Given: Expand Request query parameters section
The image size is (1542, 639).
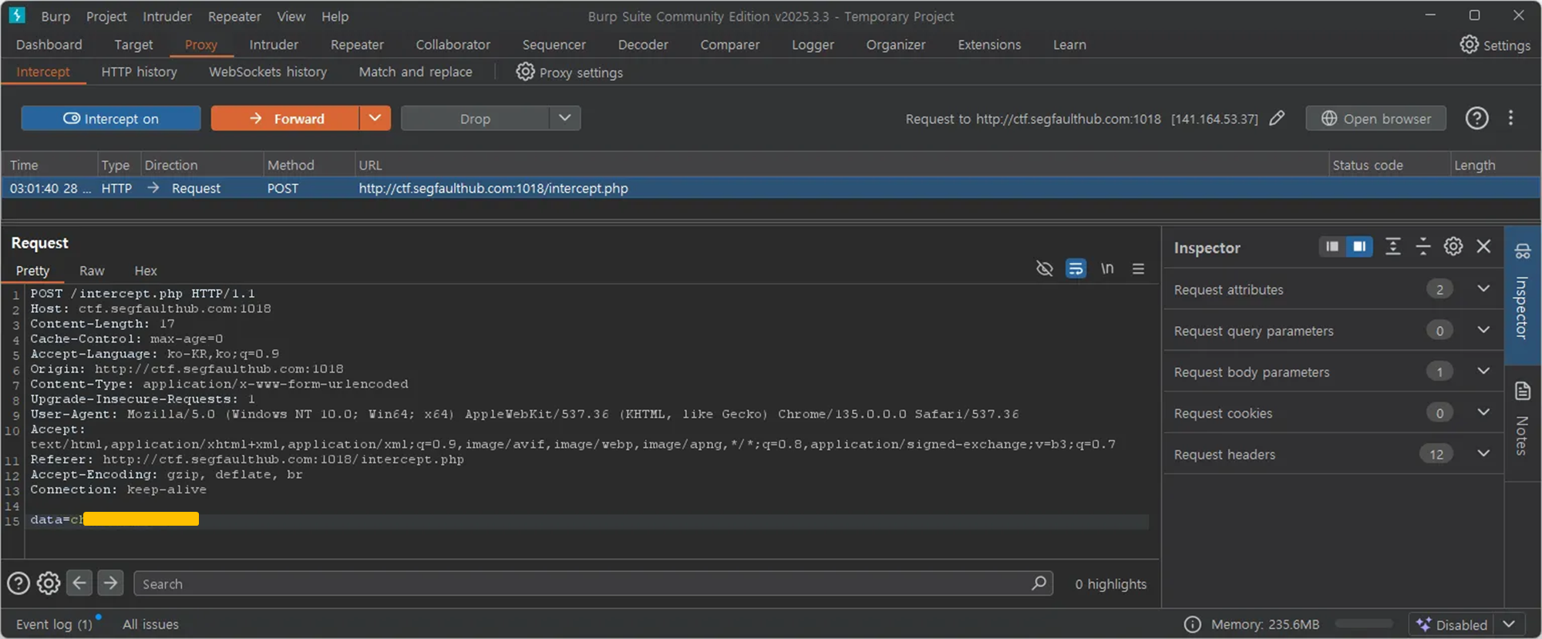Looking at the screenshot, I should pyautogui.click(x=1483, y=330).
